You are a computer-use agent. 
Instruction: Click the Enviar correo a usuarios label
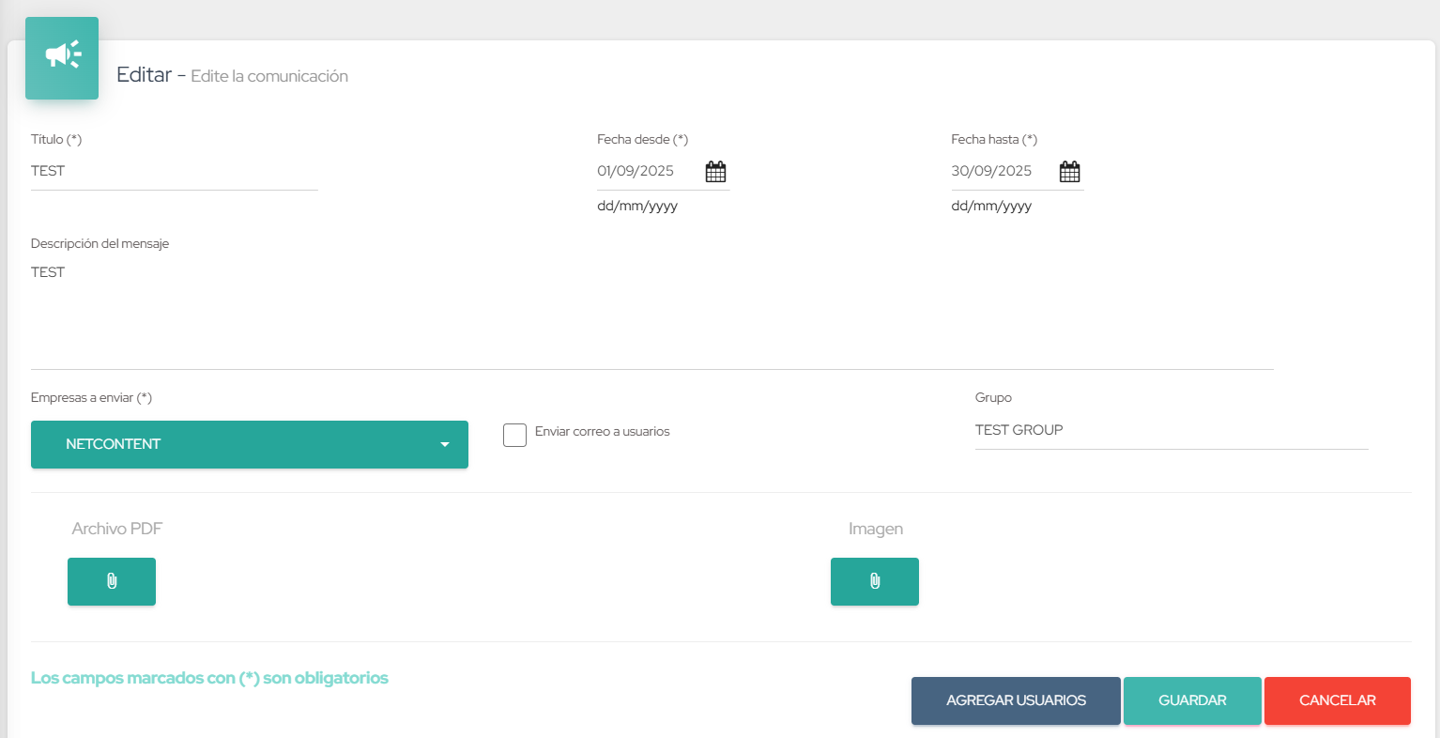click(602, 432)
